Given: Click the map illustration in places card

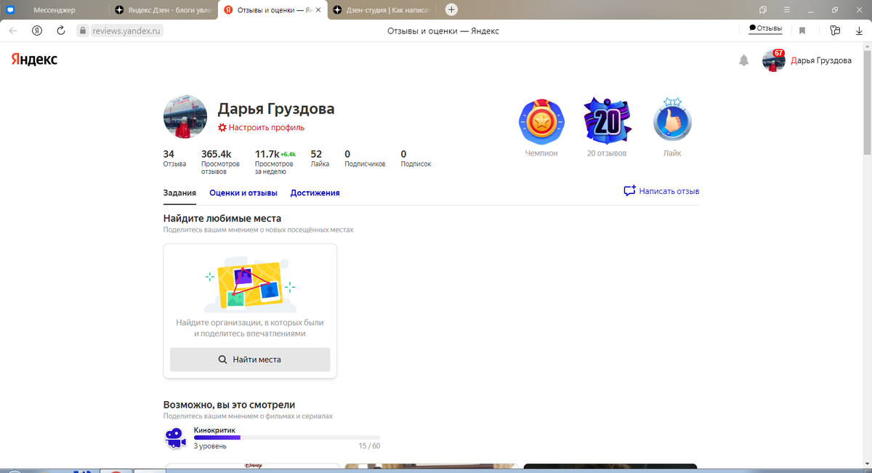Looking at the screenshot, I should pos(250,284).
